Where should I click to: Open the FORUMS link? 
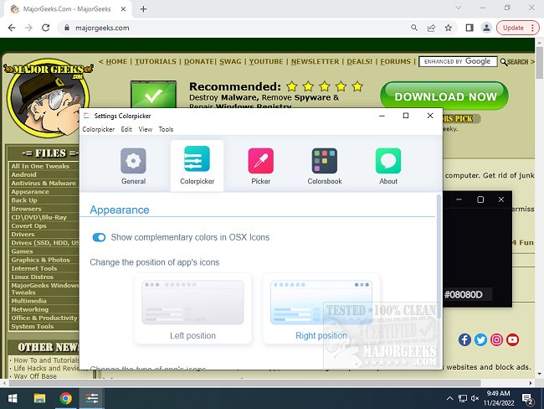pyautogui.click(x=396, y=61)
